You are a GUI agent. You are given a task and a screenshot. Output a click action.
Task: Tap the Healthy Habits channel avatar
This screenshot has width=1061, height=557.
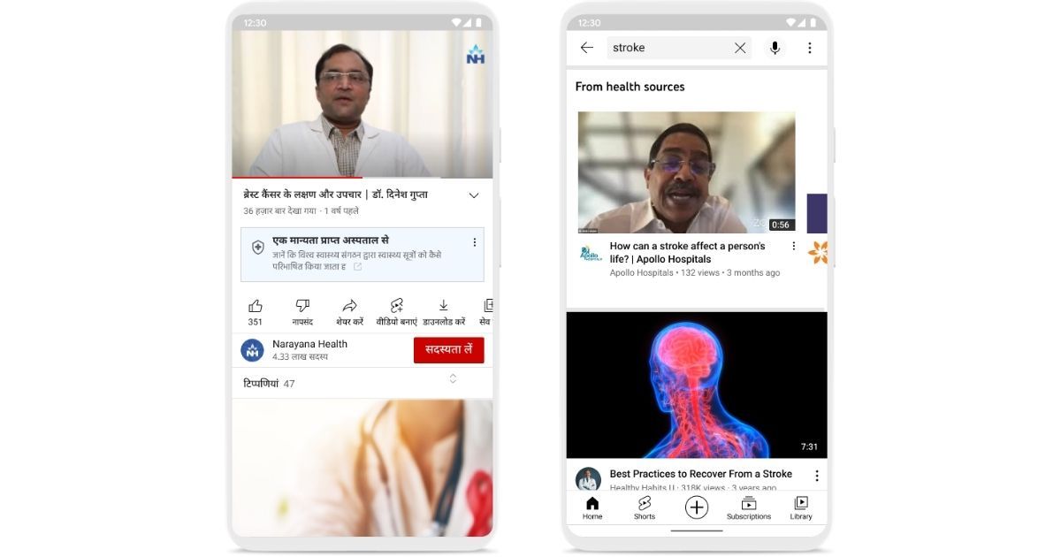tap(588, 479)
